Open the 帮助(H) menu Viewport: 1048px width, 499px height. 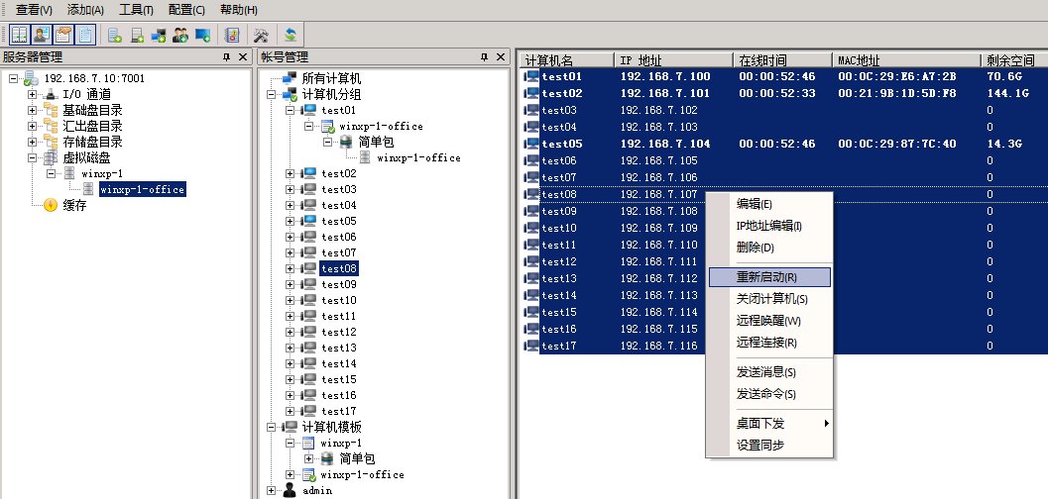point(239,10)
